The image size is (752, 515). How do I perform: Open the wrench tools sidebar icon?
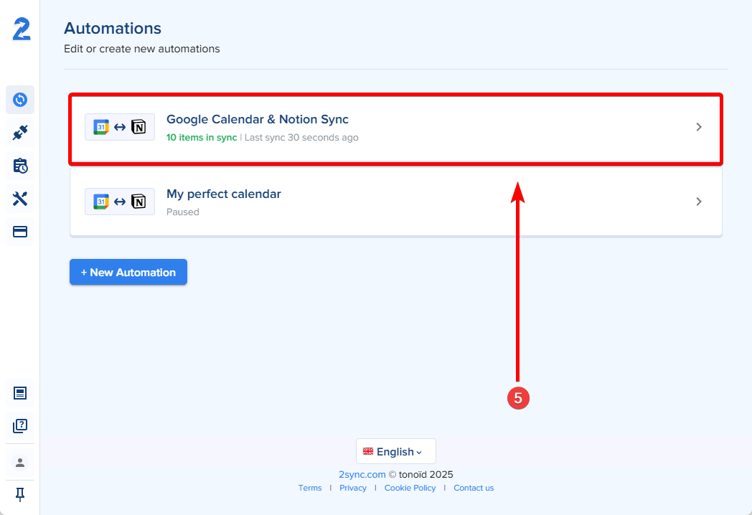point(20,199)
